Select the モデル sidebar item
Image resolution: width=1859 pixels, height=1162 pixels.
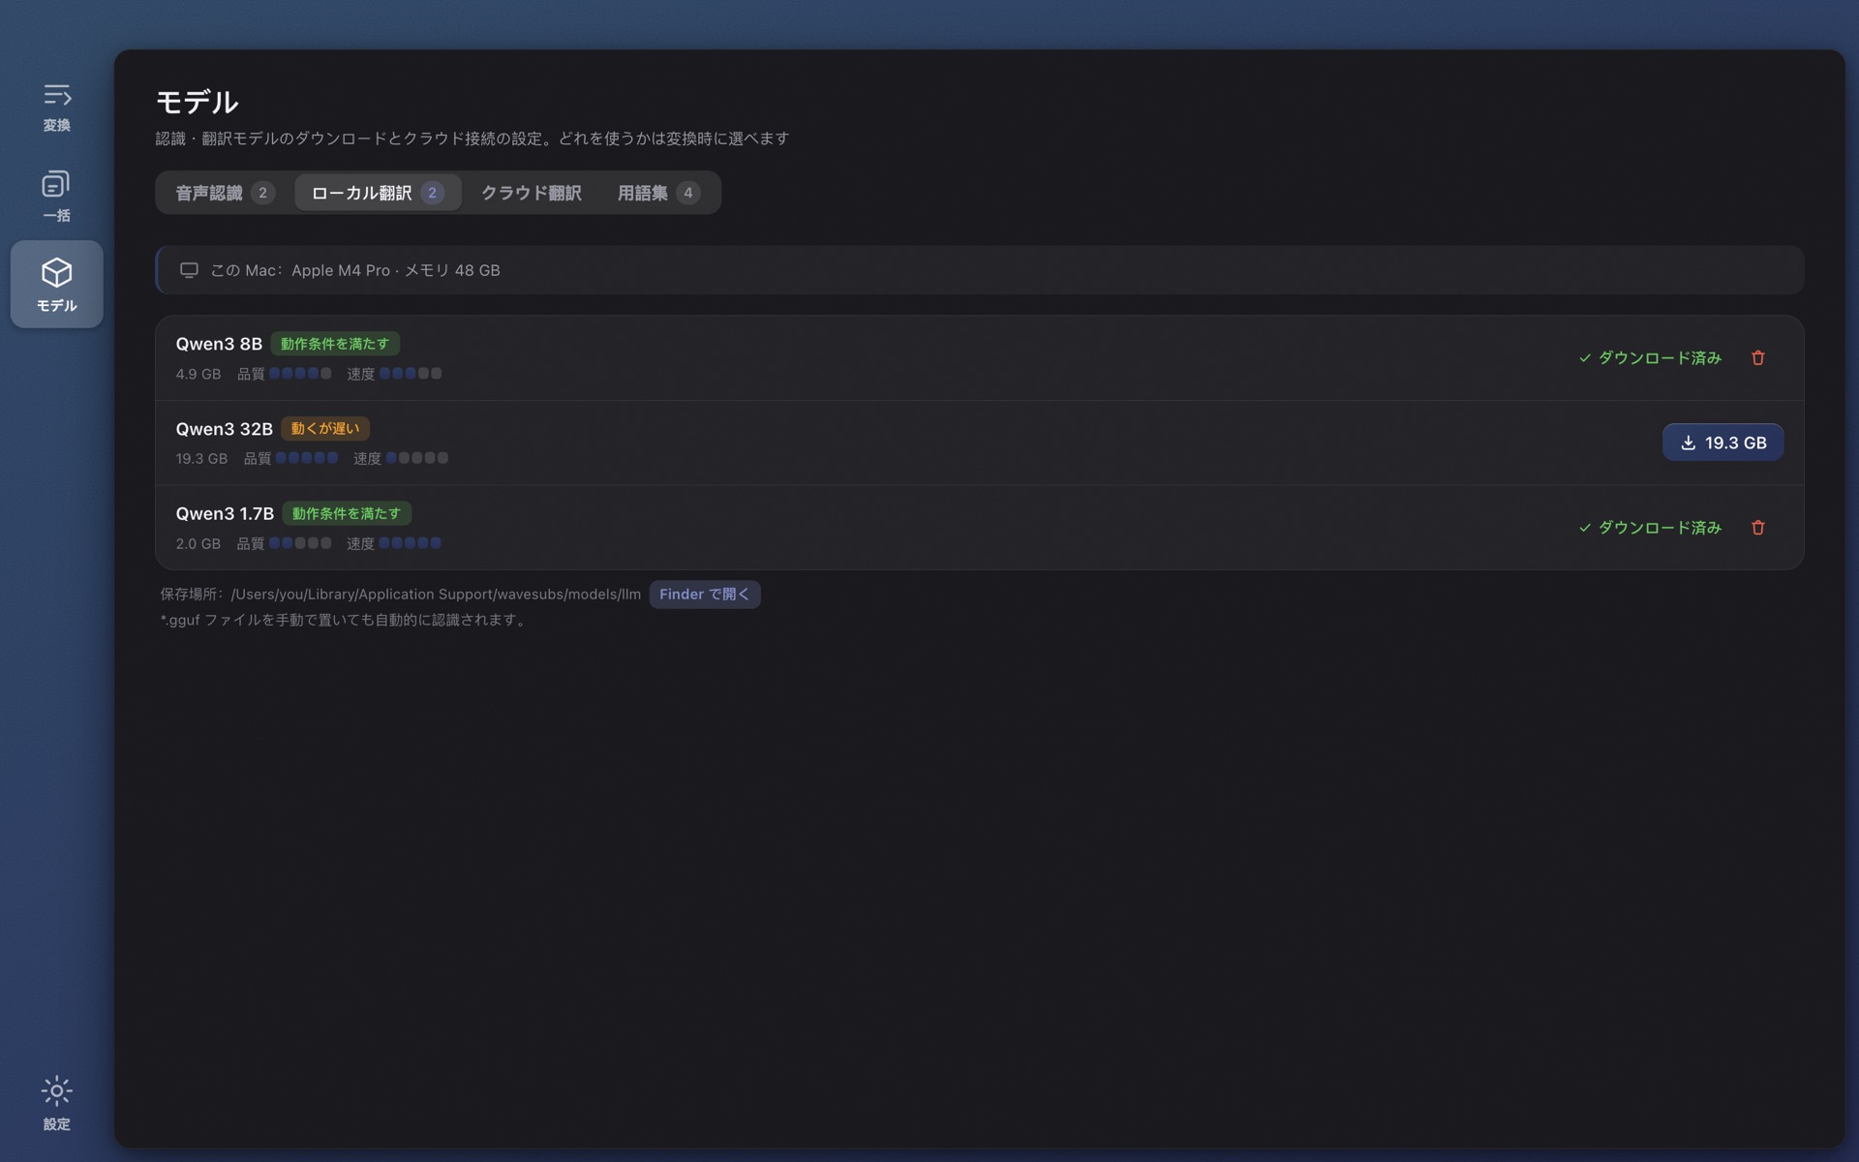coord(56,285)
